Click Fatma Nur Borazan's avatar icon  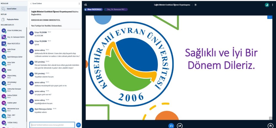(4, 90)
